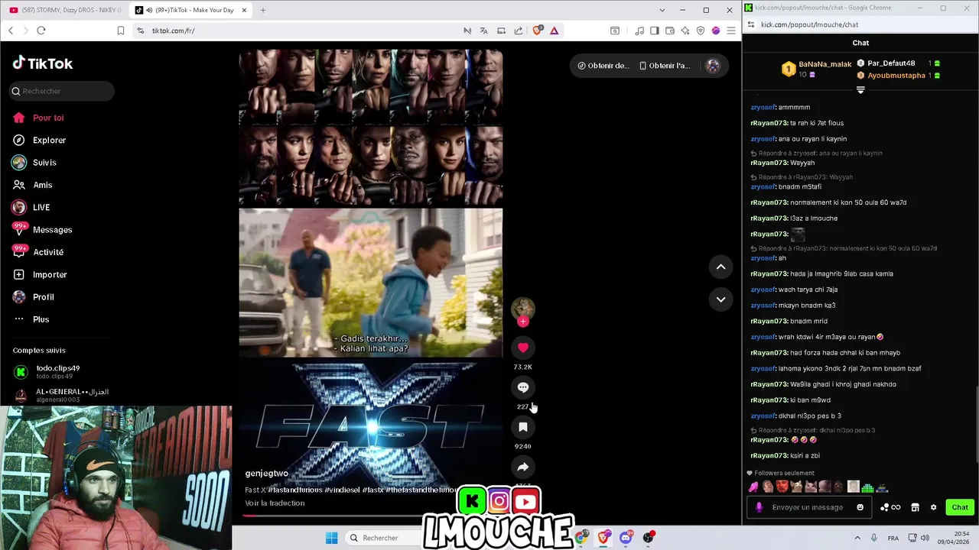Click the #fastandfurious hashtag

[x=294, y=490]
